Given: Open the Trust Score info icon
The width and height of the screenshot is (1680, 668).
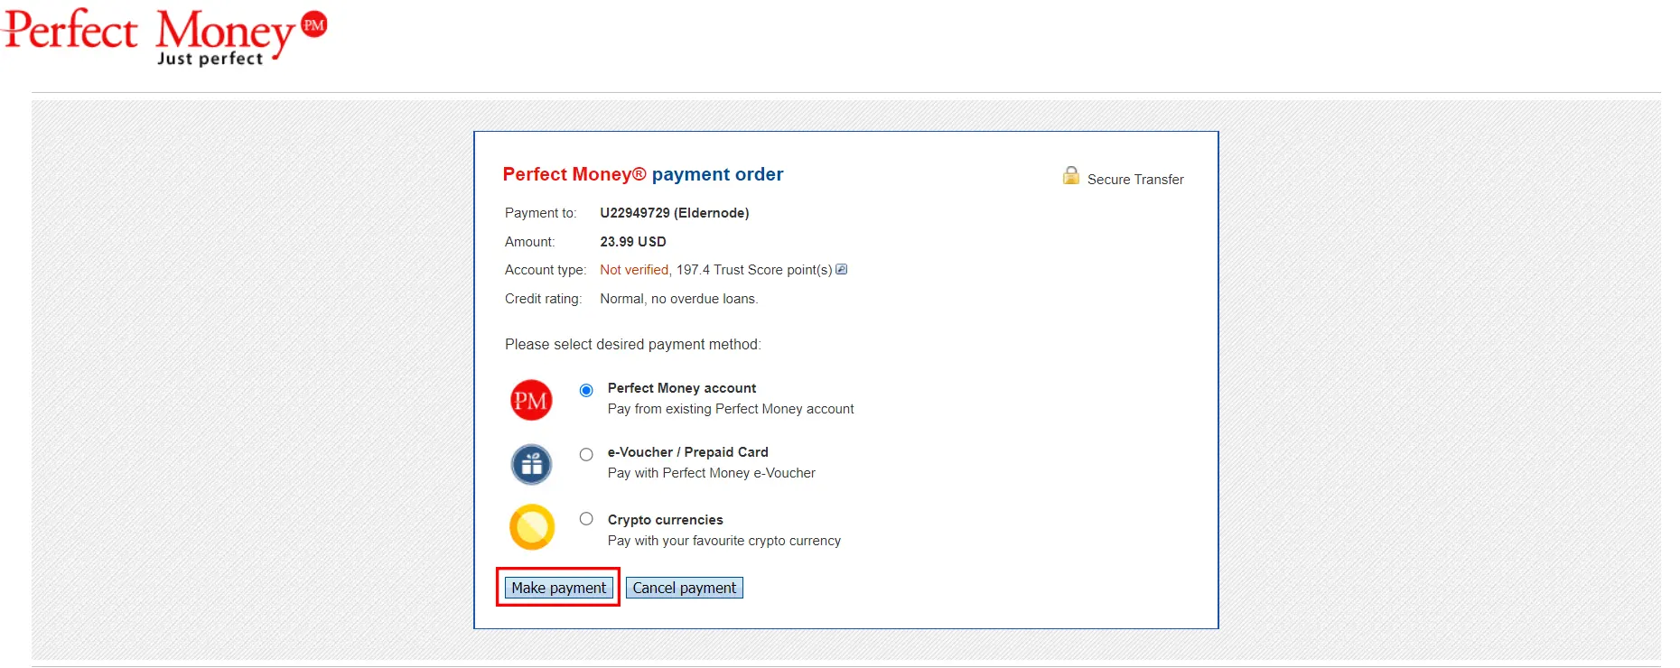Looking at the screenshot, I should tap(842, 269).
